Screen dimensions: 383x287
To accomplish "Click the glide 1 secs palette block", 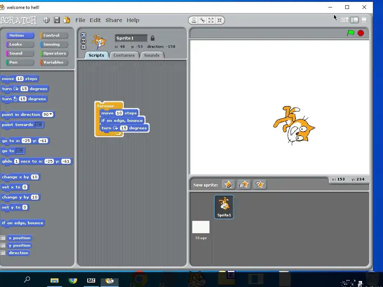I will pyautogui.click(x=36, y=161).
